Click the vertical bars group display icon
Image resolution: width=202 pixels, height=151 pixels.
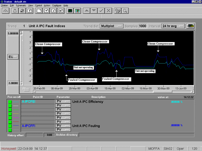pos(78,11)
